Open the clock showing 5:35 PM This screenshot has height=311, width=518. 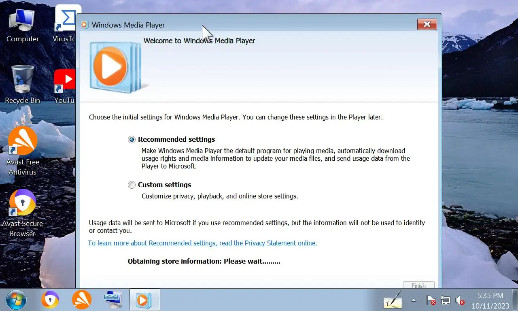pos(490,300)
